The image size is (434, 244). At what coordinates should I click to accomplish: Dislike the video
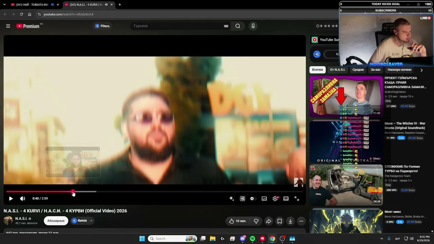256,221
